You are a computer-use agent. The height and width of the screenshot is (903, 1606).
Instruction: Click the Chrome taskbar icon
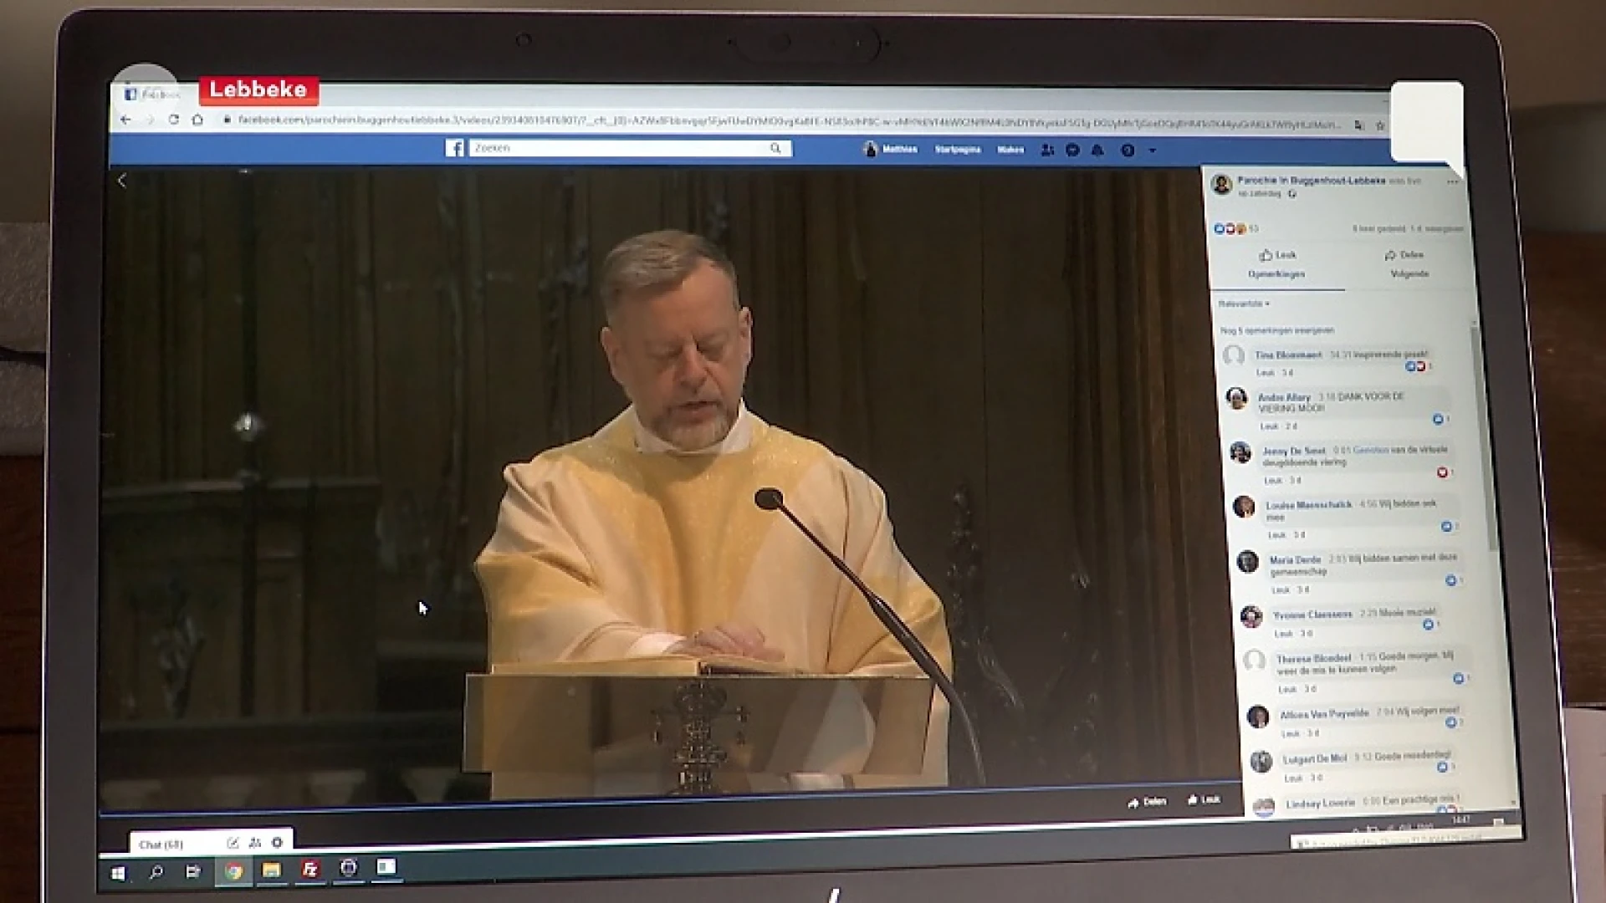point(233,871)
